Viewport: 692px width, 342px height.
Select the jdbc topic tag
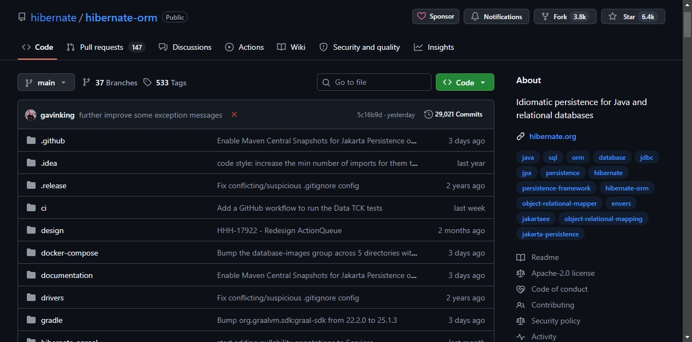click(647, 158)
